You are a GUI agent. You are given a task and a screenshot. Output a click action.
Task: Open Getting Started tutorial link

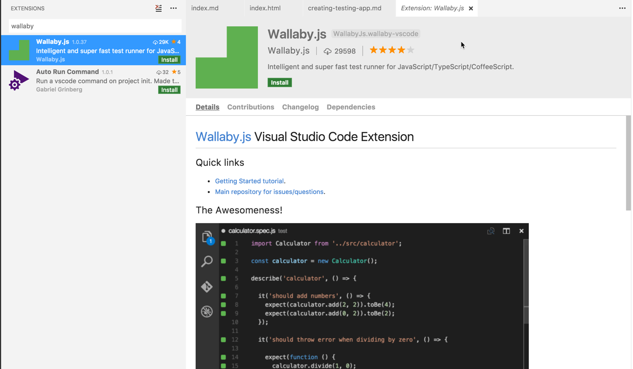coord(249,181)
